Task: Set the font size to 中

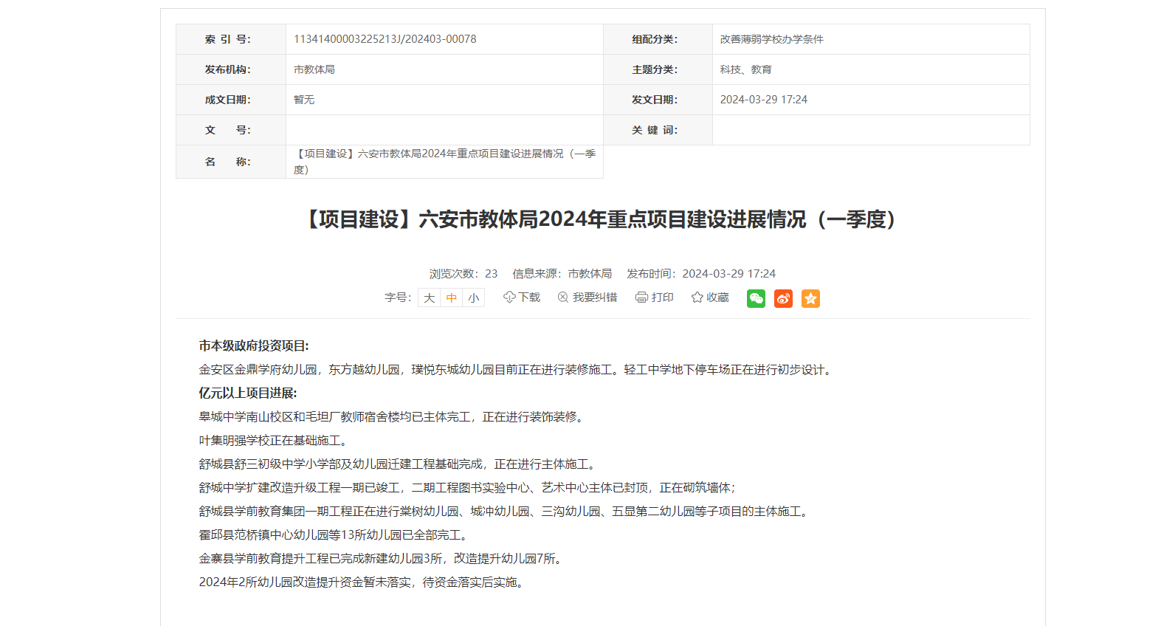Action: (451, 298)
